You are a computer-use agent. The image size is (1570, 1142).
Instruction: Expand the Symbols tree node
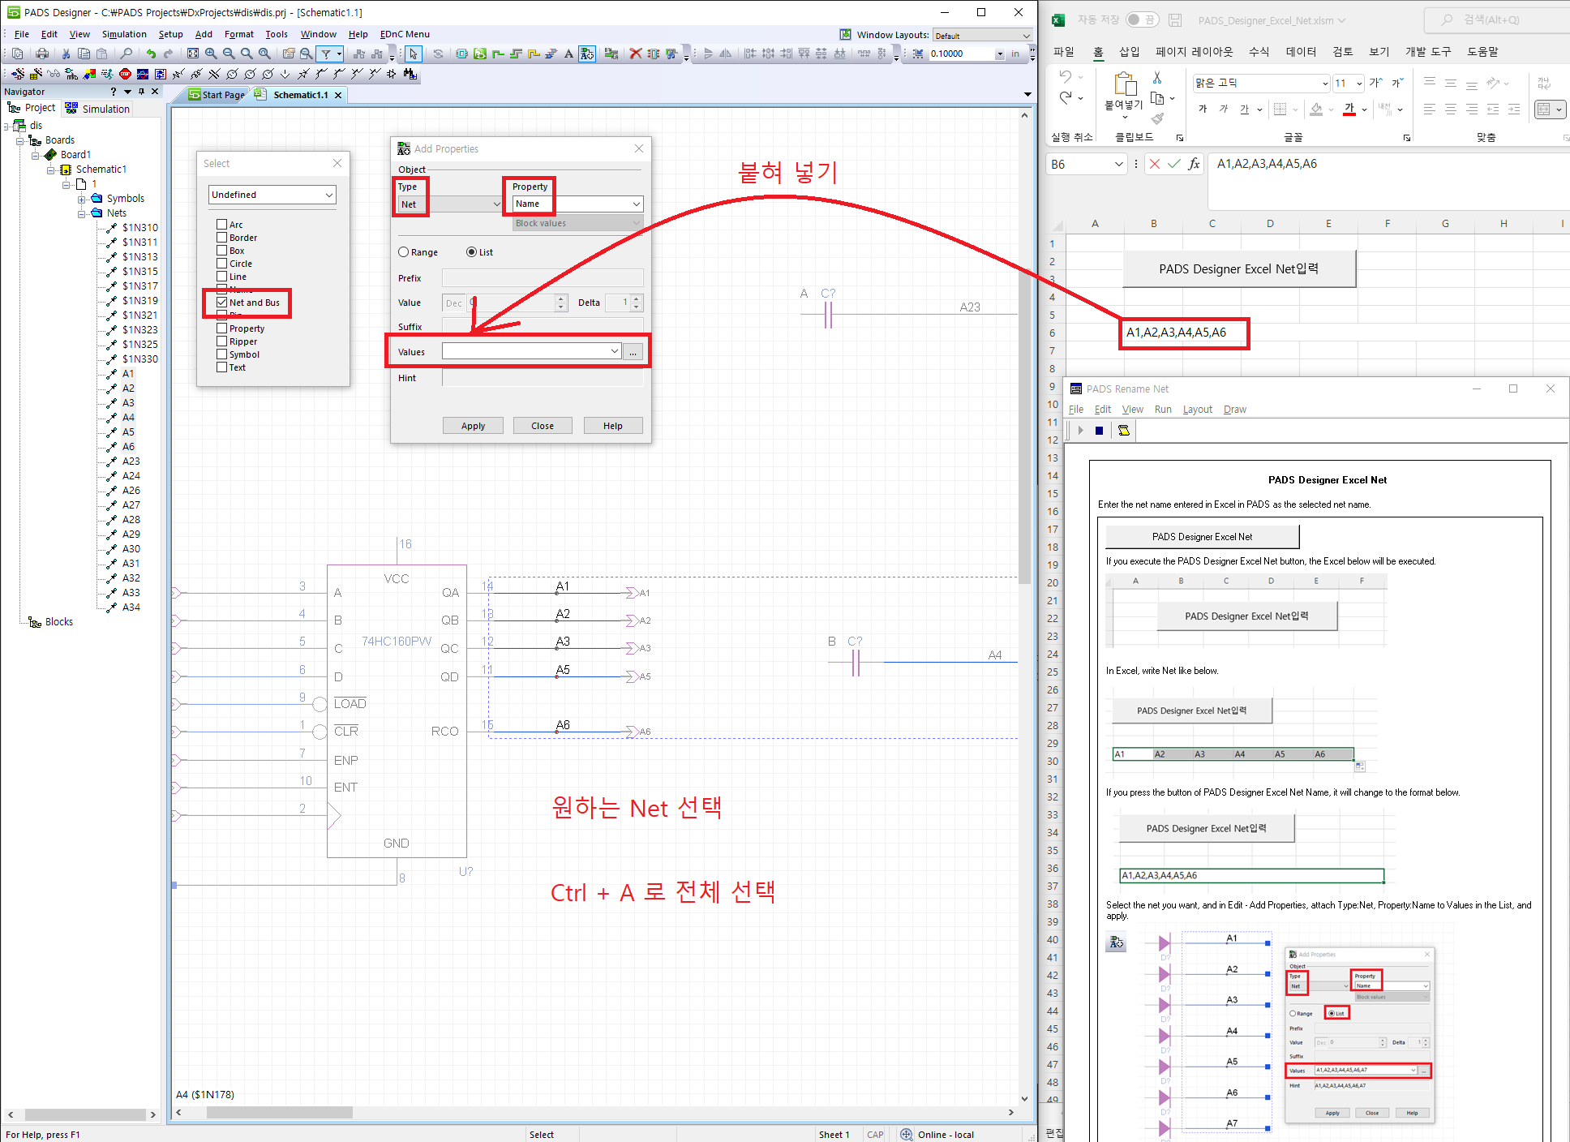(82, 199)
